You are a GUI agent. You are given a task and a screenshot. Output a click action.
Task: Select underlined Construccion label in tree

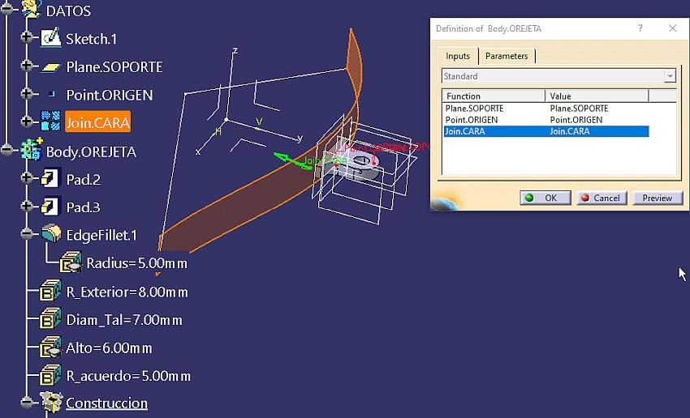pos(107,403)
